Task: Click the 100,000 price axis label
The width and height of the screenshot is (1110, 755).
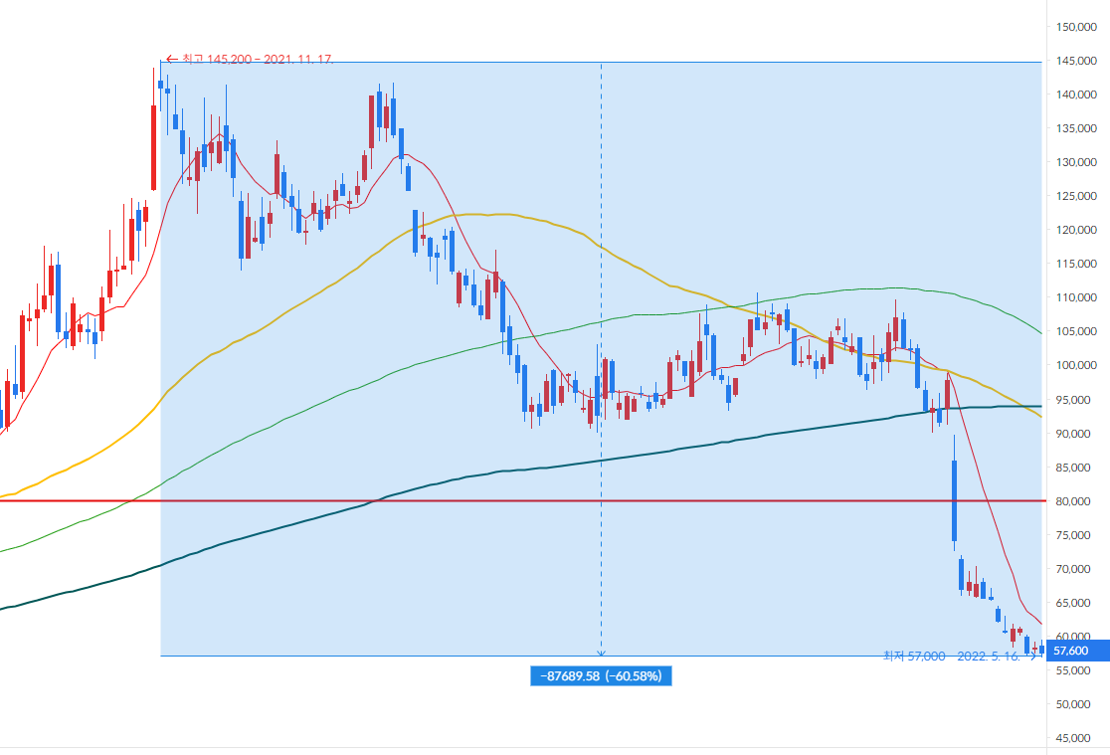Action: pyautogui.click(x=1076, y=365)
